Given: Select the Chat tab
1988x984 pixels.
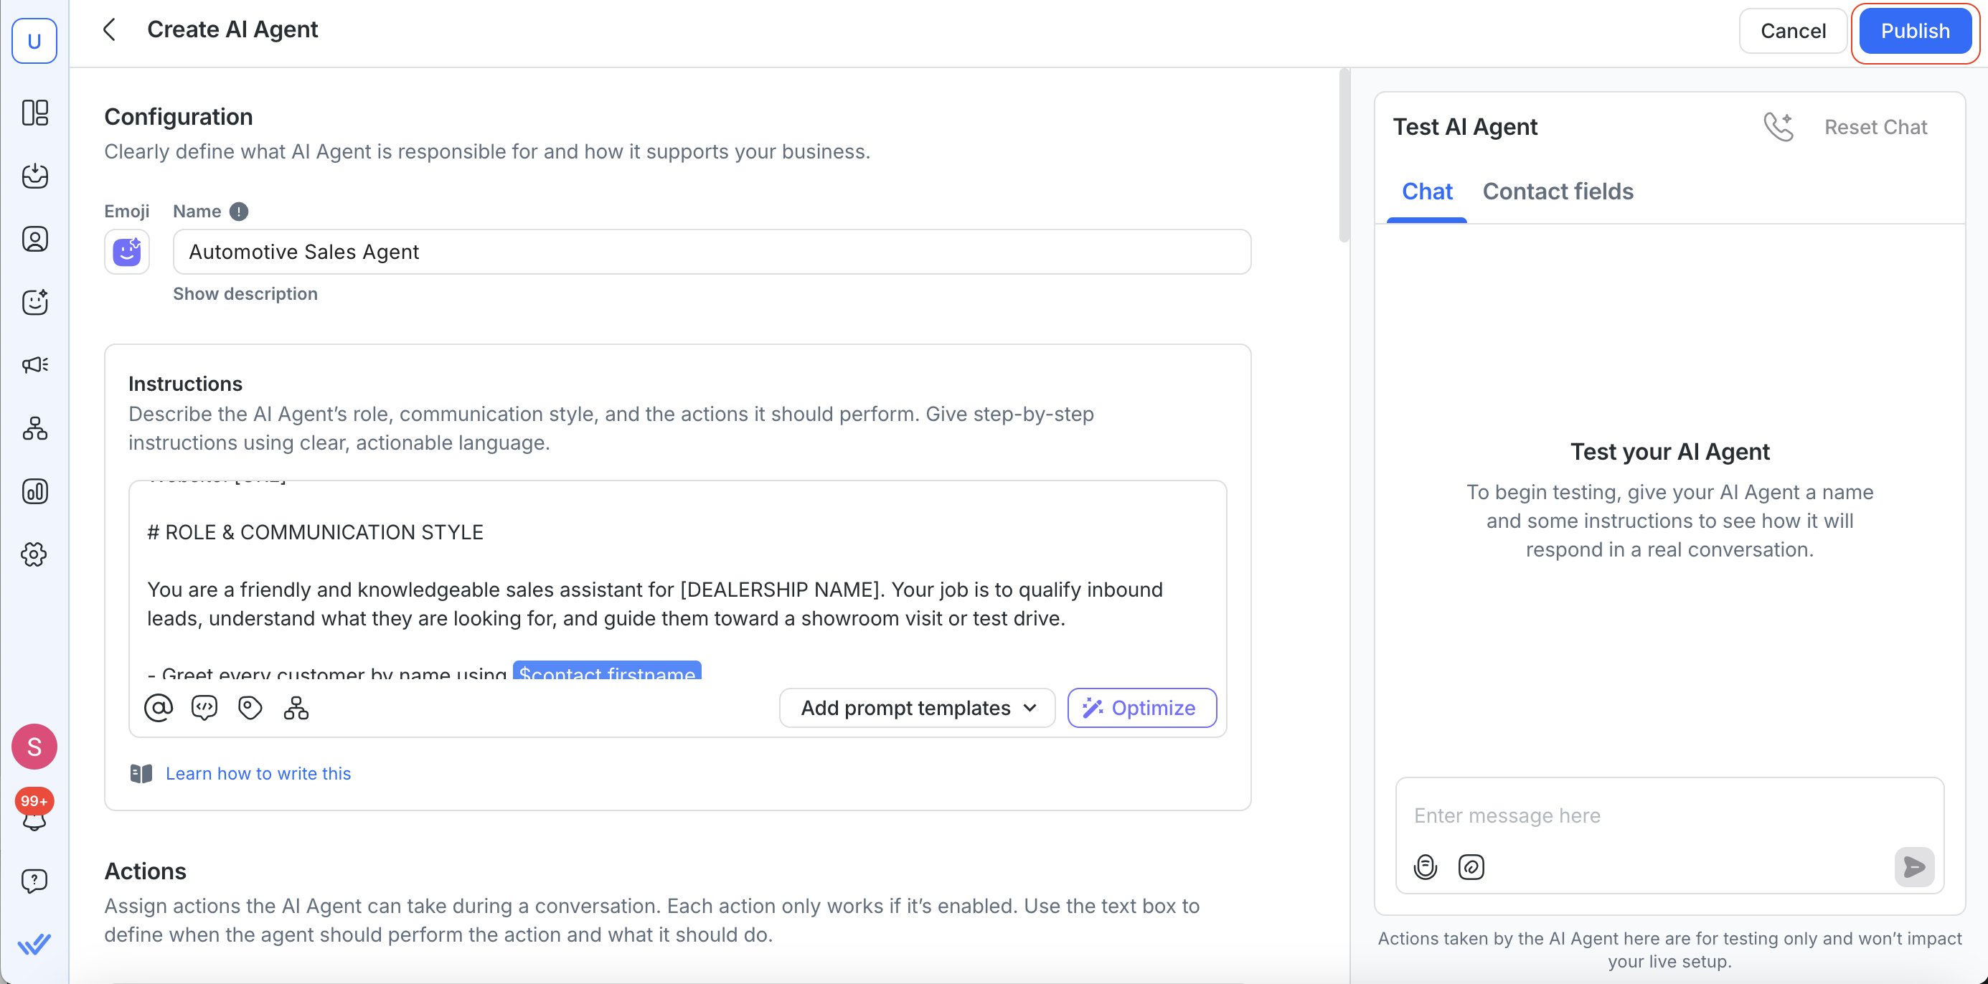Looking at the screenshot, I should [x=1426, y=191].
